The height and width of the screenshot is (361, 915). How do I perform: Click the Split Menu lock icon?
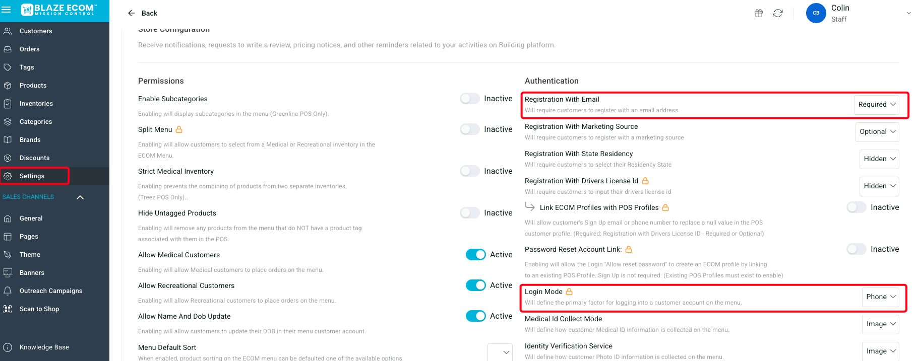click(x=179, y=129)
